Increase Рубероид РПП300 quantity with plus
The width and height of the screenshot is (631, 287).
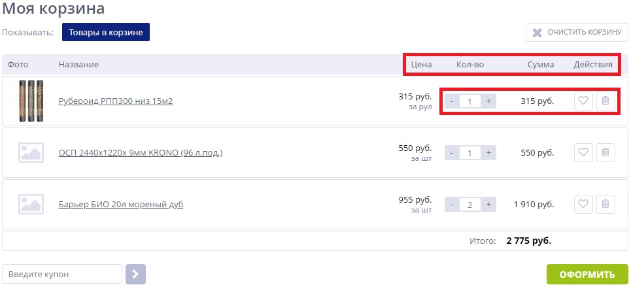tap(488, 101)
